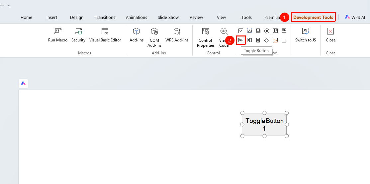Image resolution: width=370 pixels, height=184 pixels.
Task: Select the Development Tools tab
Action: [x=313, y=17]
